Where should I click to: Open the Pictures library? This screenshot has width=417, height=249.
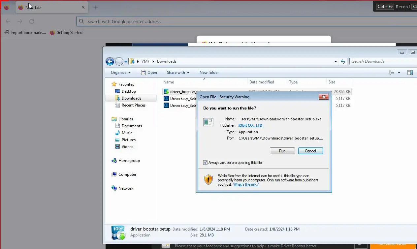coord(129,140)
